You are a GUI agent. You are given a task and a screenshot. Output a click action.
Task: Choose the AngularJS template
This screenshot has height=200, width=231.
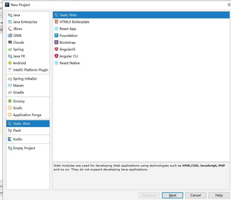141,49
